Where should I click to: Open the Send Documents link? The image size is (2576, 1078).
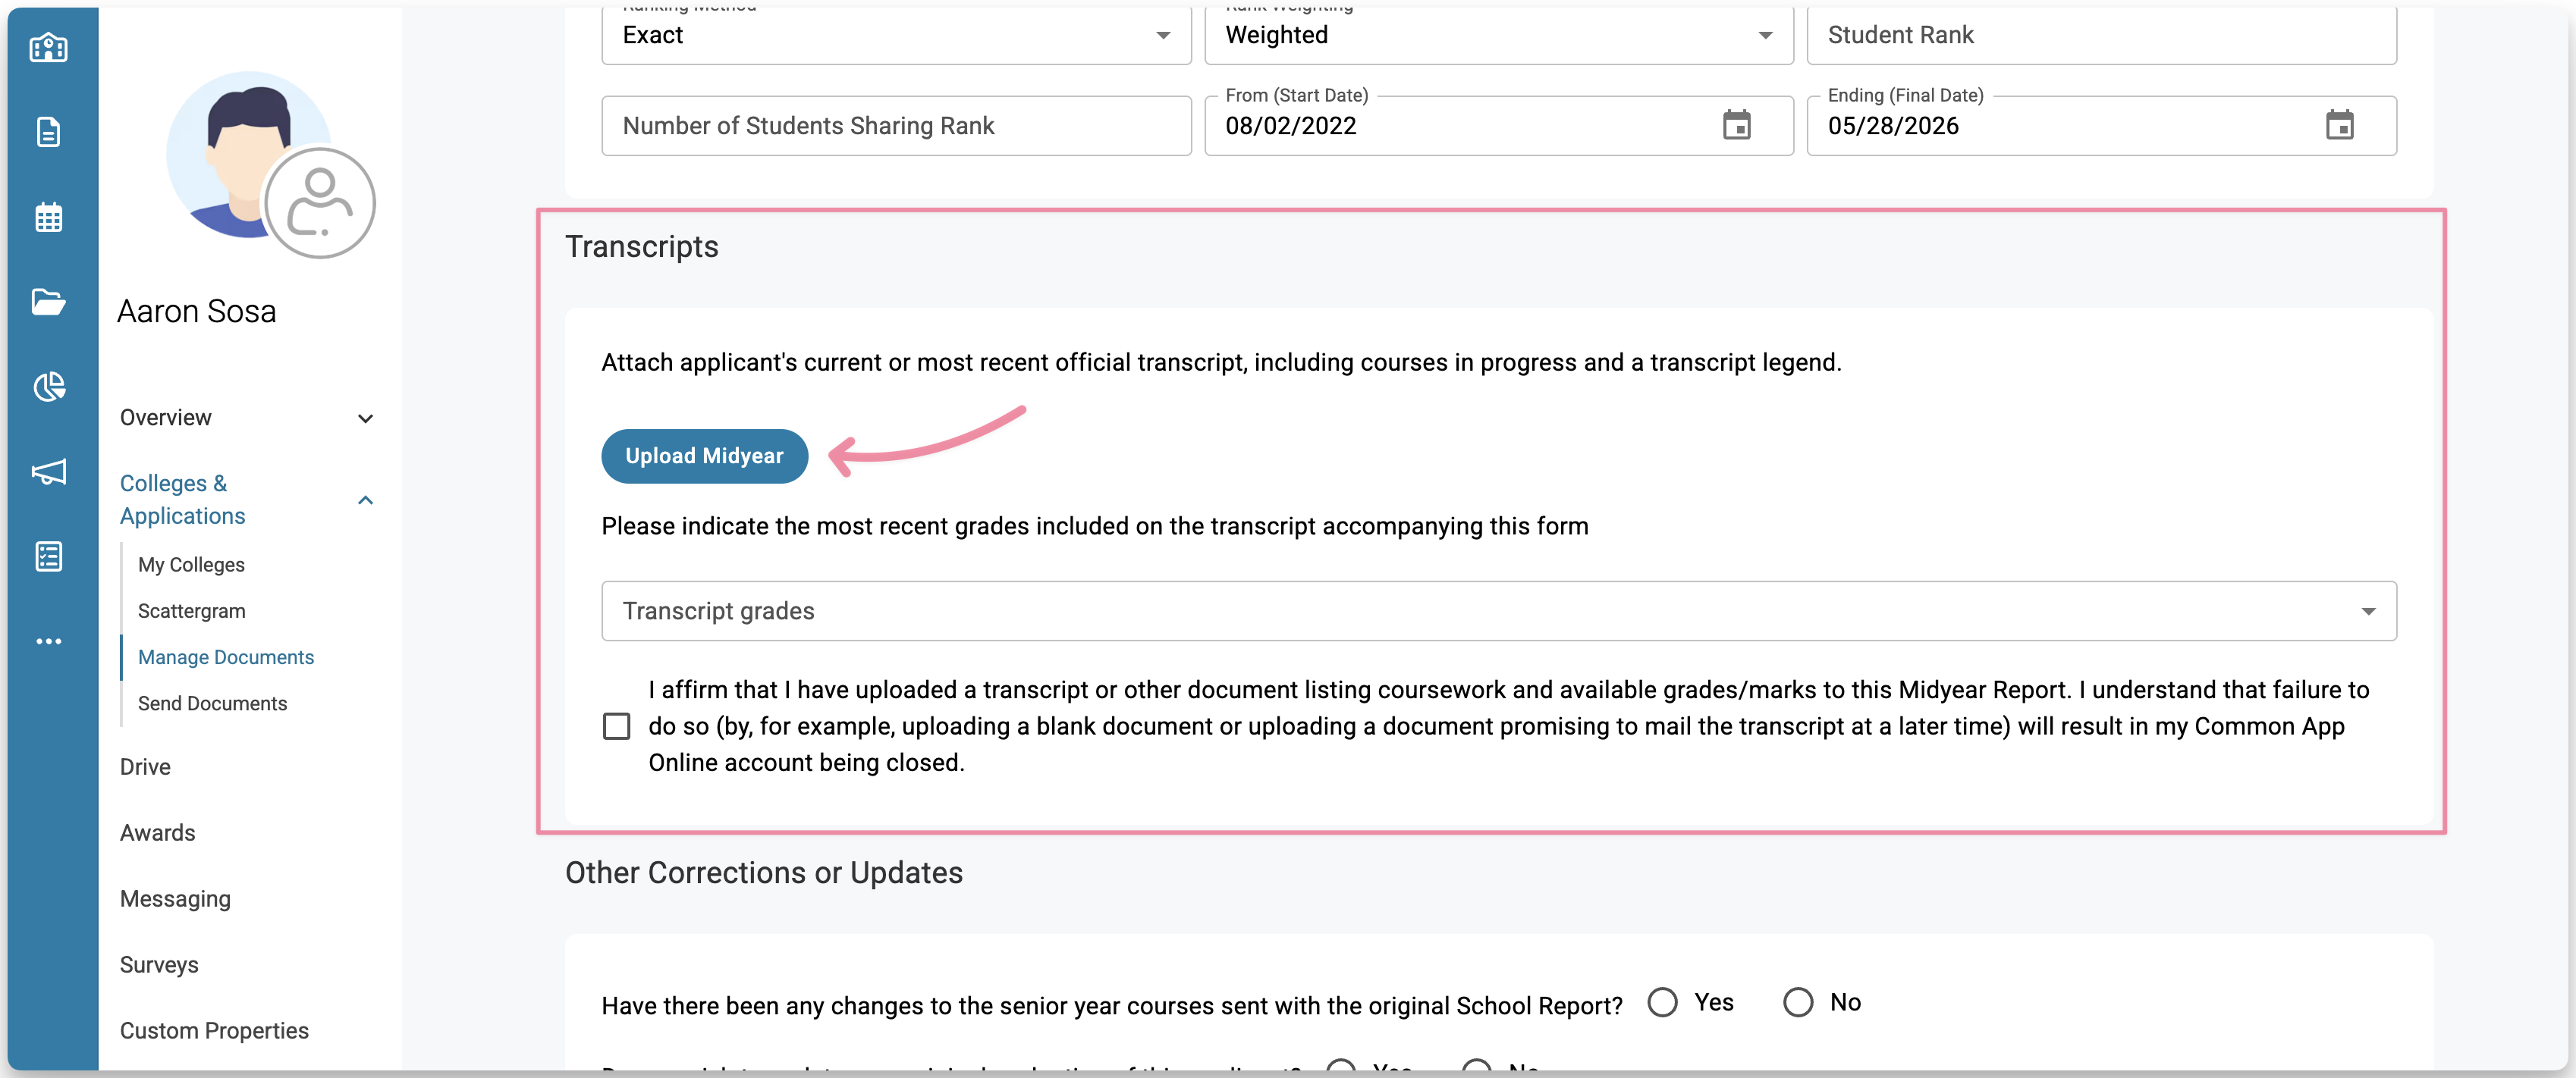[212, 704]
